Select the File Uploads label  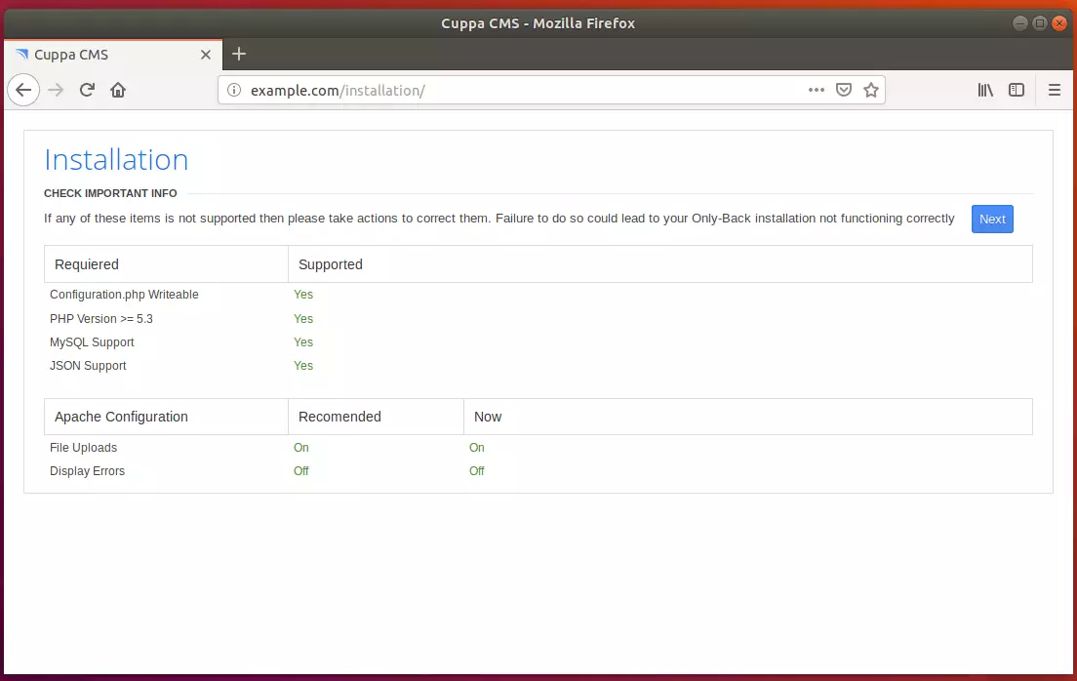click(83, 448)
